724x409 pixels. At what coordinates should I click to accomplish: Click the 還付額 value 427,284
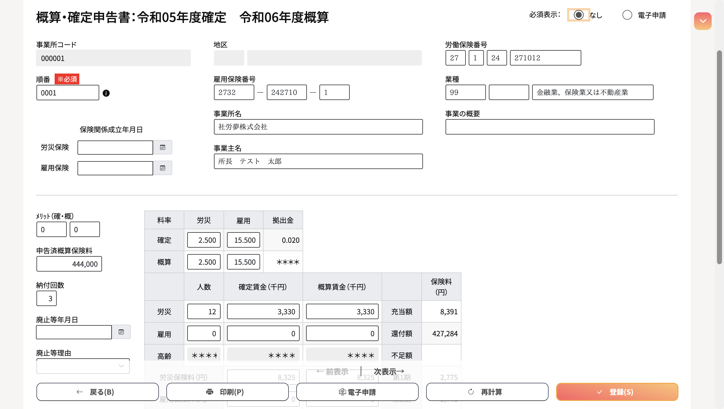445,334
